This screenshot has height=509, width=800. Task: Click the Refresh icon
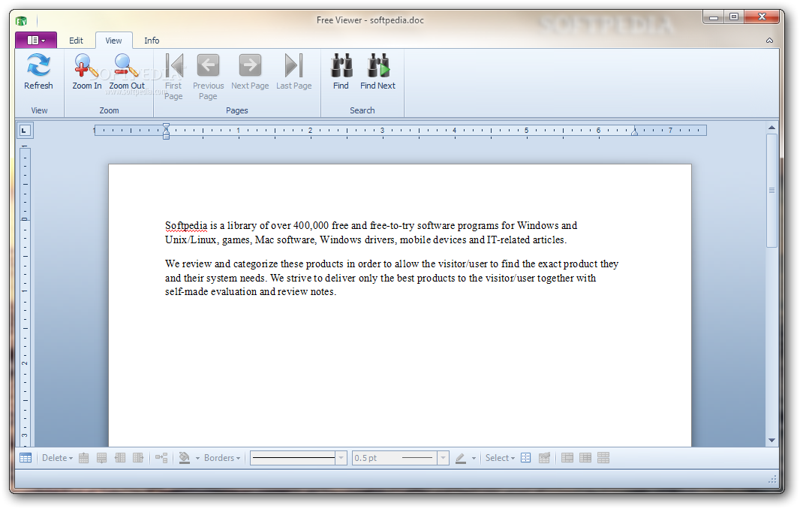point(38,65)
